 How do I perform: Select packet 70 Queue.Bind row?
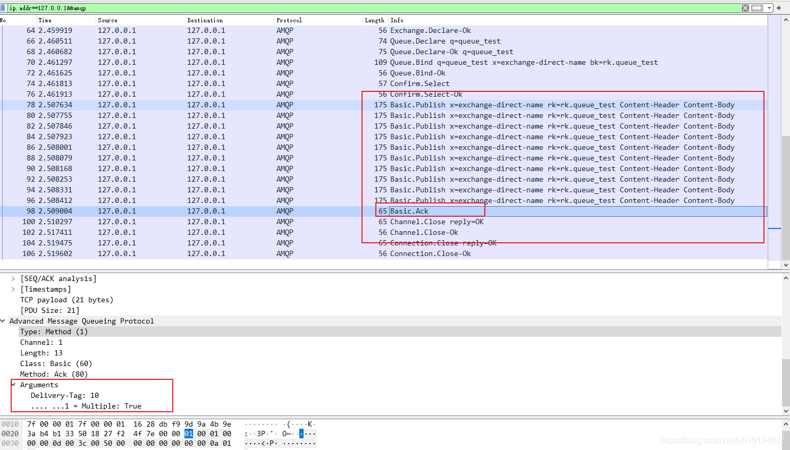[x=384, y=62]
